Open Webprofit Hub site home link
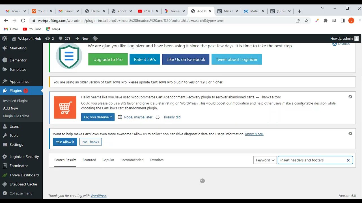 point(26,38)
